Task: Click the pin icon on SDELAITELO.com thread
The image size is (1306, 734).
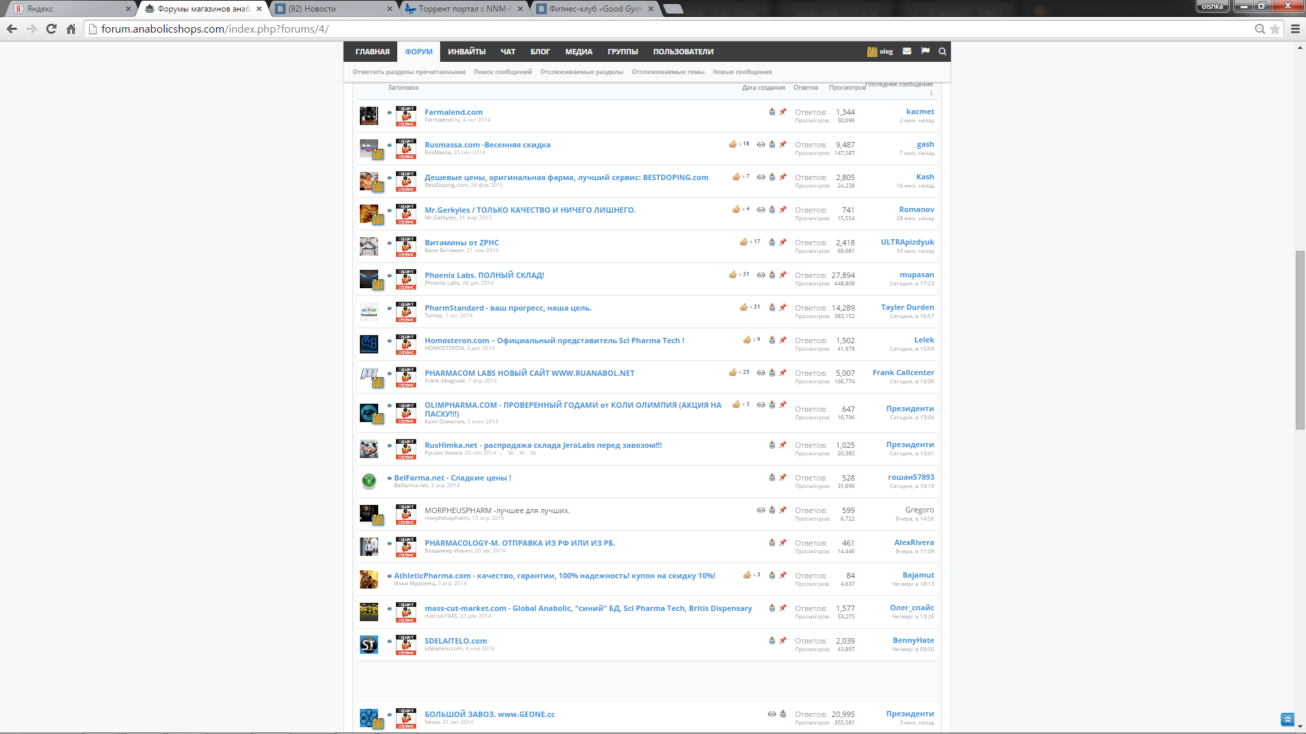Action: click(783, 640)
